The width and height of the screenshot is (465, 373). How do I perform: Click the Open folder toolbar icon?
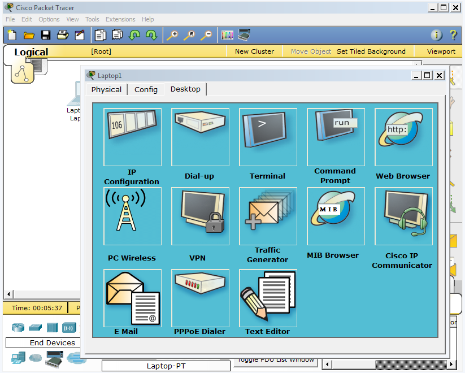coord(29,35)
